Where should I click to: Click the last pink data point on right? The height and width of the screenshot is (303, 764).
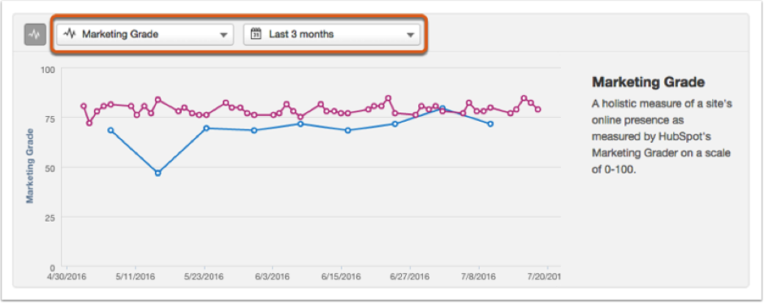(538, 109)
